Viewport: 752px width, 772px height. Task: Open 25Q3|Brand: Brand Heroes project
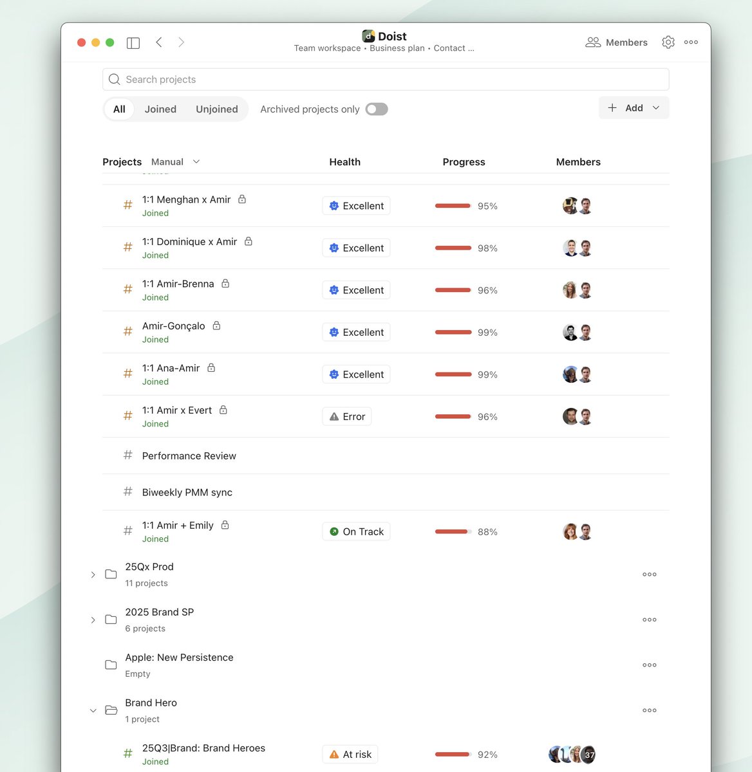tap(203, 748)
